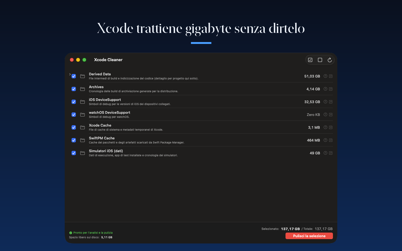Screen dimensions: 402x251
Task: Click the 49 GB size value
Action: pos(315,153)
